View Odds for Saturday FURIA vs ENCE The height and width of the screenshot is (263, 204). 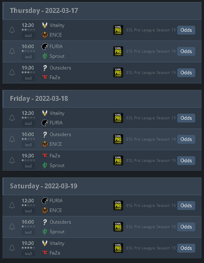186,206
